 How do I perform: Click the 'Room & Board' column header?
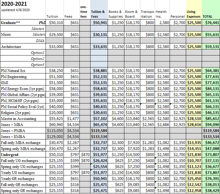(131, 14)
